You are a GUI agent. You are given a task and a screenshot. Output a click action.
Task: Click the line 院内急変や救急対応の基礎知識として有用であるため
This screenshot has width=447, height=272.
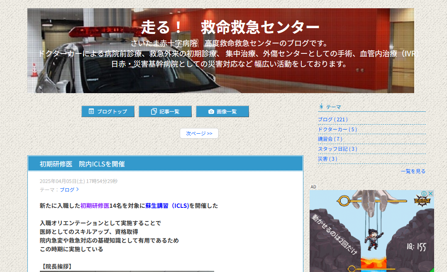(x=109, y=241)
